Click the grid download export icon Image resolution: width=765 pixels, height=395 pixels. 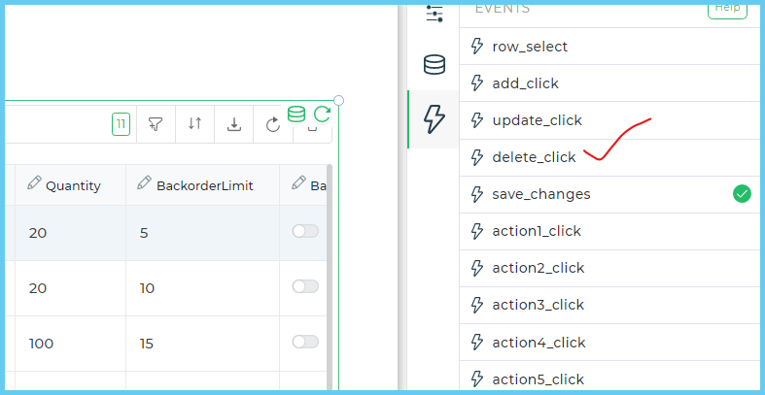(234, 124)
